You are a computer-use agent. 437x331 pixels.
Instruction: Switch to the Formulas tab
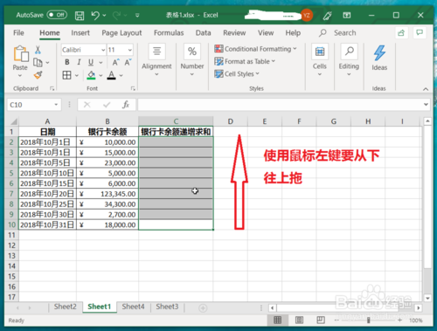click(x=169, y=33)
